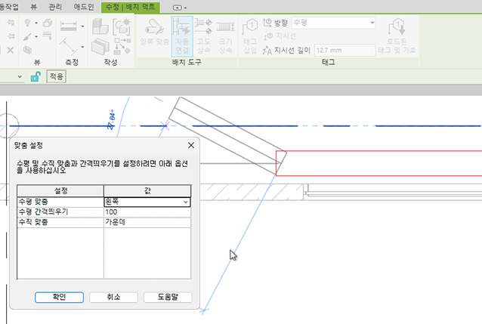Click 확인 in the 맞춤 설정 dialog
The width and height of the screenshot is (482, 324).
pyautogui.click(x=60, y=297)
